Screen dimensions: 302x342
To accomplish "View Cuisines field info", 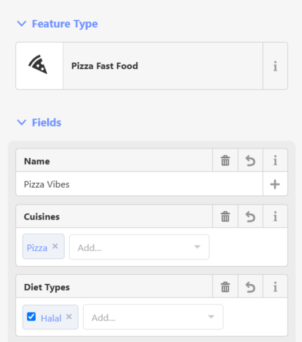I will pos(275,217).
